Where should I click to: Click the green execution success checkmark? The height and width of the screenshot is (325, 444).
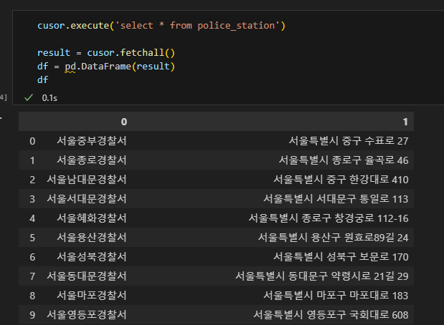(29, 98)
